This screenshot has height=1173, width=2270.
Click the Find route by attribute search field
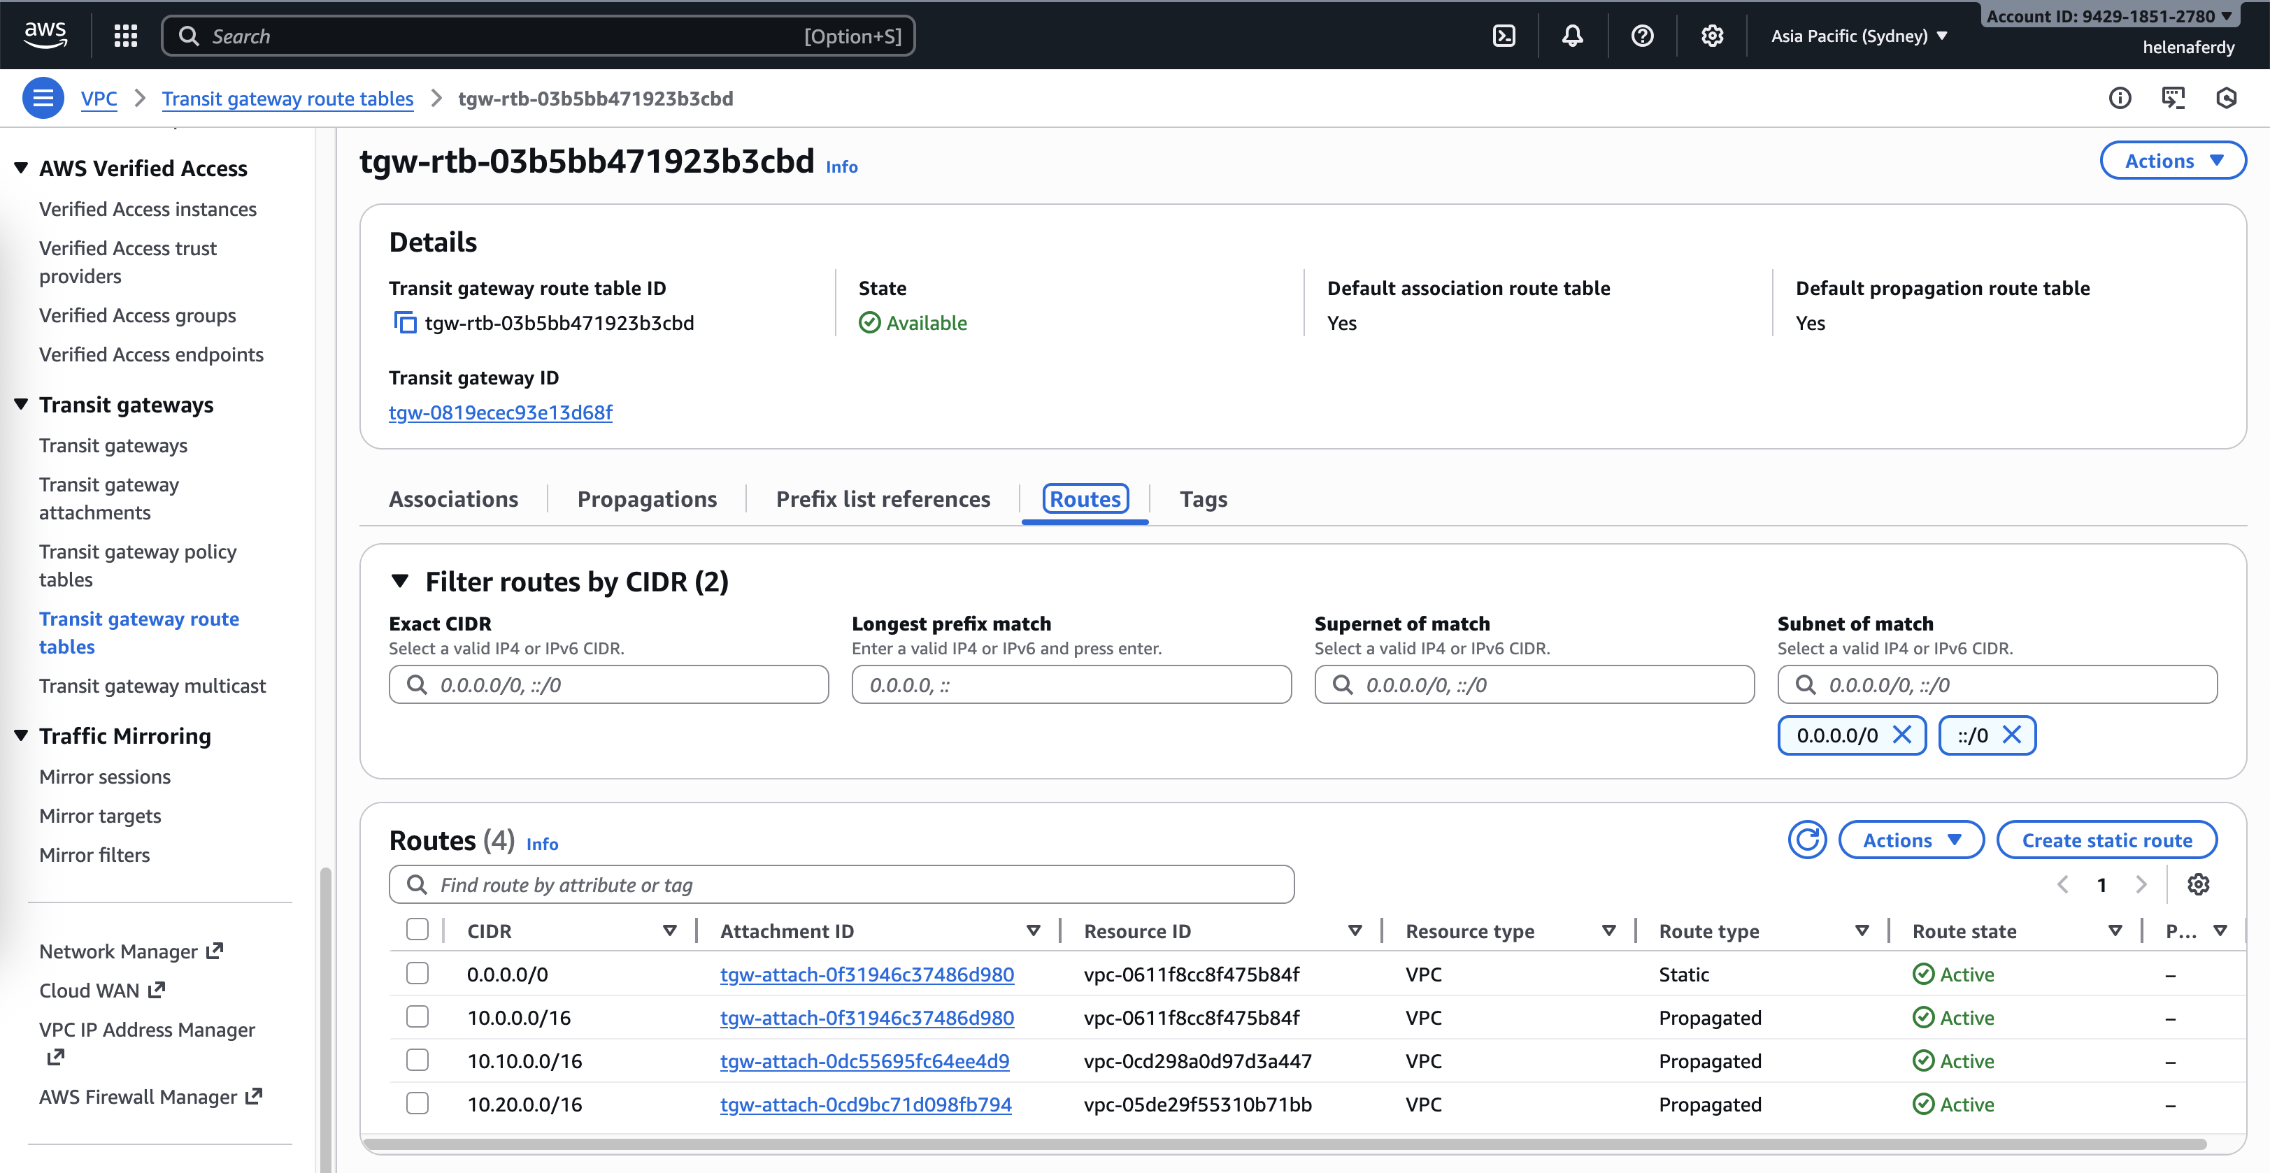[841, 884]
